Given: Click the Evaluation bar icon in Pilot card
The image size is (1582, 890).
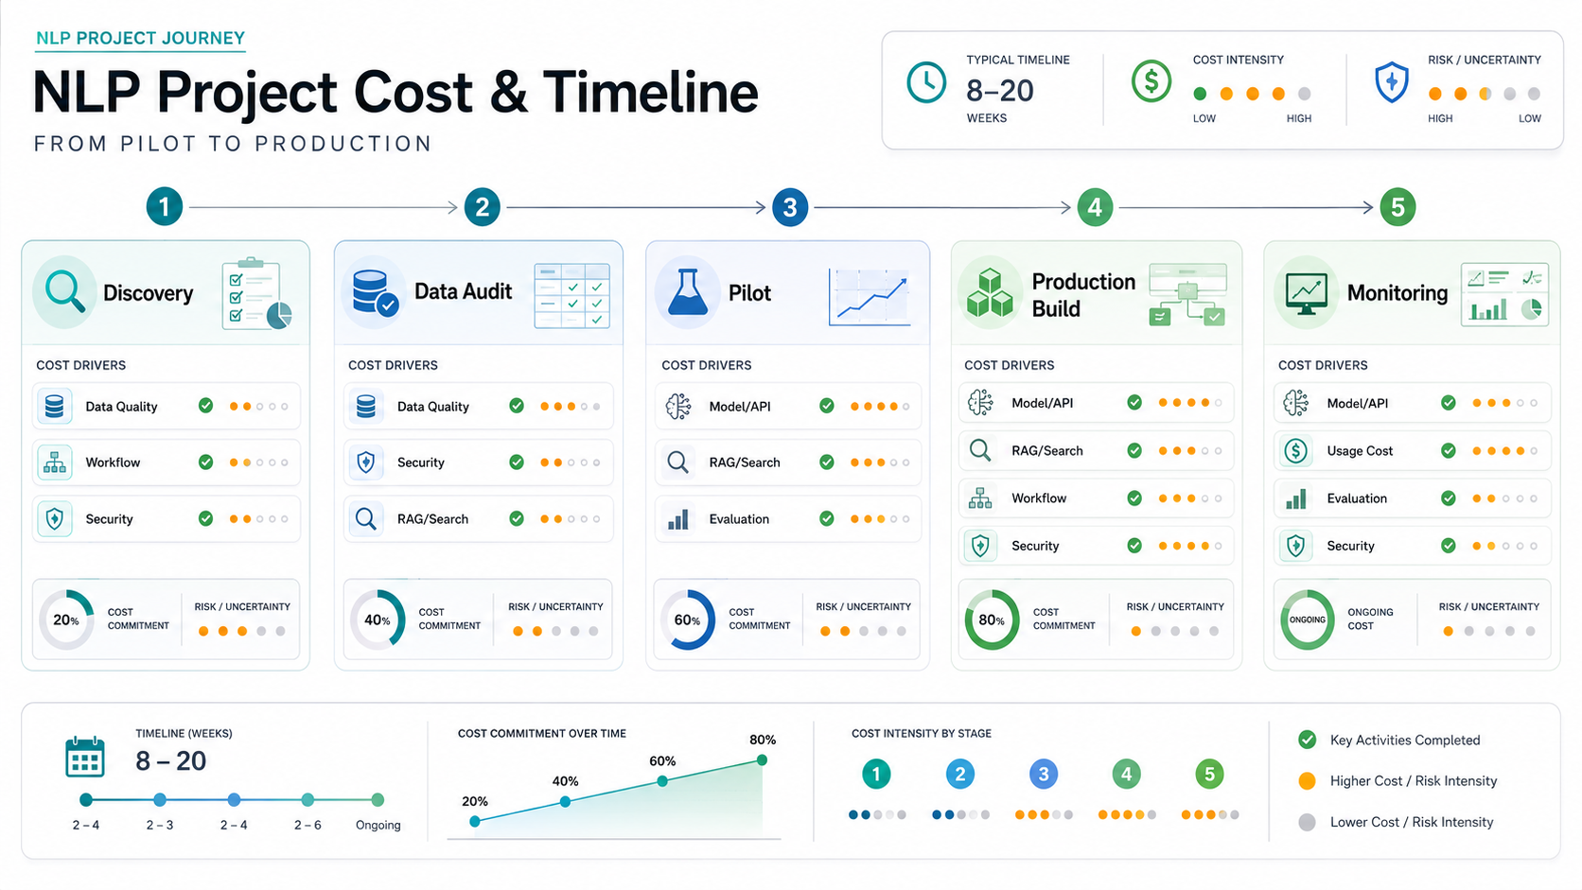Looking at the screenshot, I should tap(678, 519).
